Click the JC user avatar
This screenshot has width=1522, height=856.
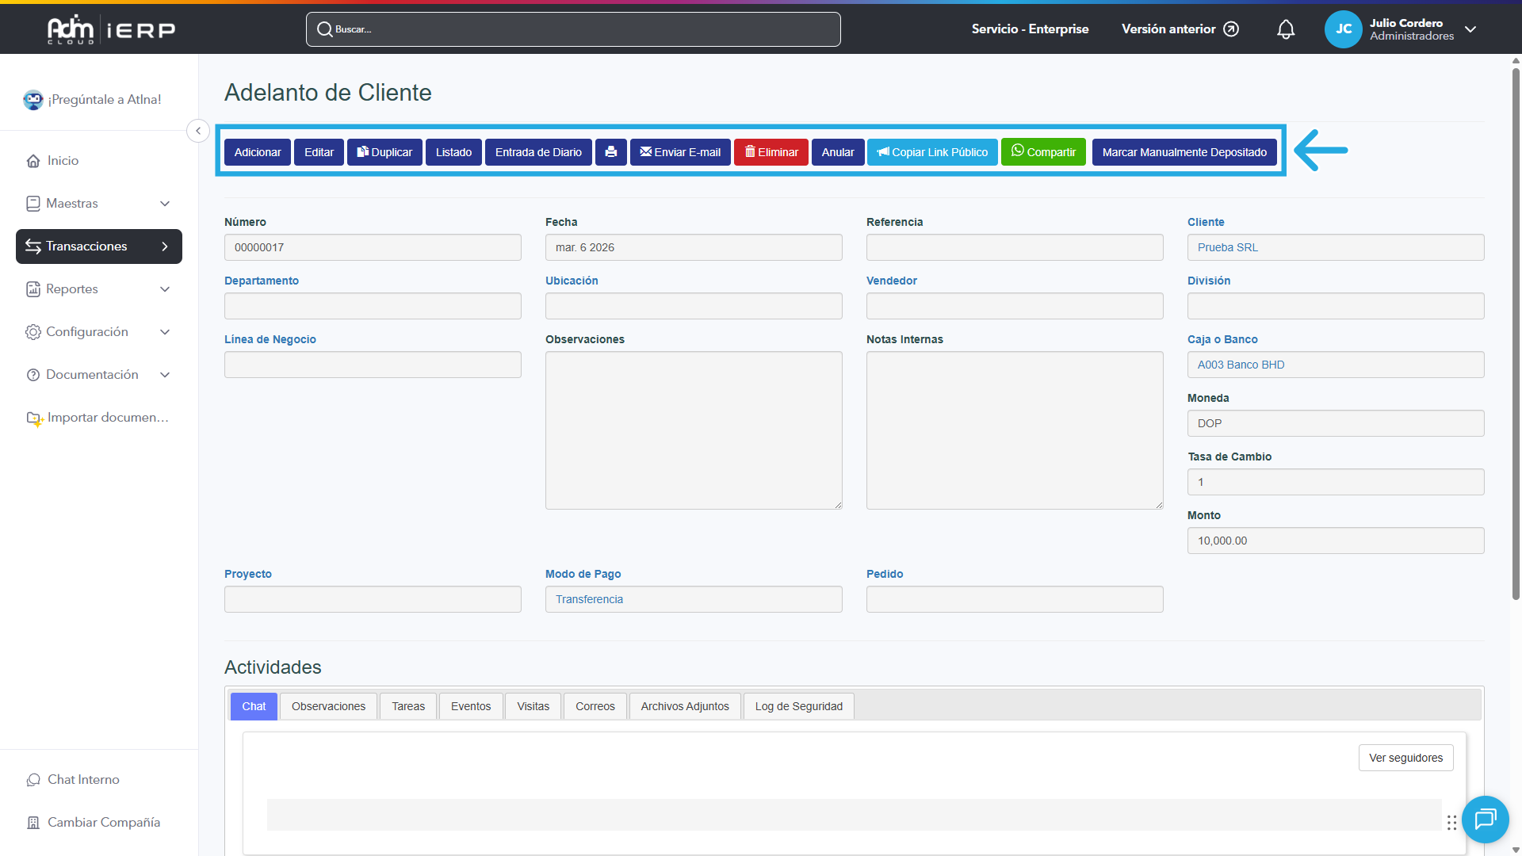[x=1343, y=29]
